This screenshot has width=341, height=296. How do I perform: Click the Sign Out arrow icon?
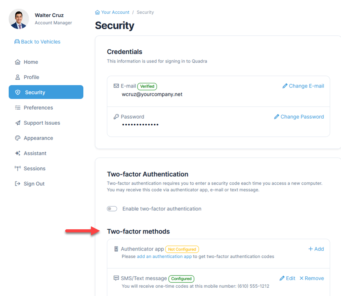click(x=17, y=184)
